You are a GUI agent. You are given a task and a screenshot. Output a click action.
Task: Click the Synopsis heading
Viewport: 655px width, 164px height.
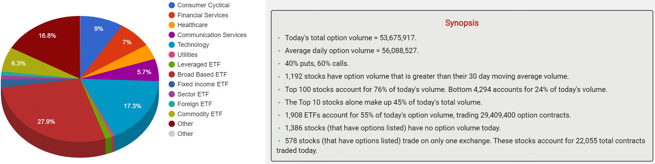462,23
